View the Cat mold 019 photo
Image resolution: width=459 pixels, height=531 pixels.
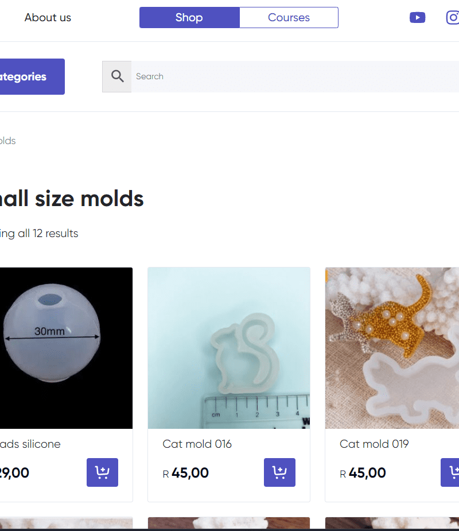[392, 348]
